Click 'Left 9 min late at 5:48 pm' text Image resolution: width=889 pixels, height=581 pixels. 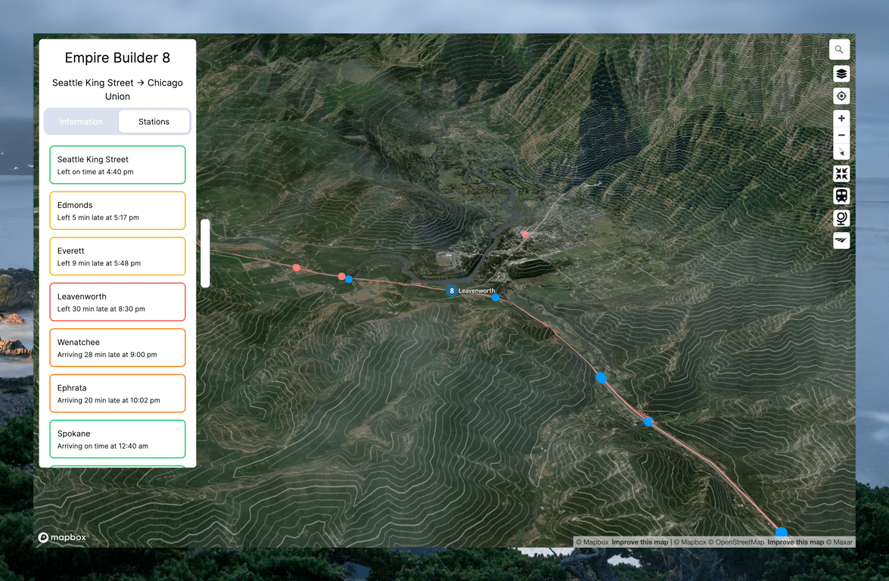click(x=98, y=263)
